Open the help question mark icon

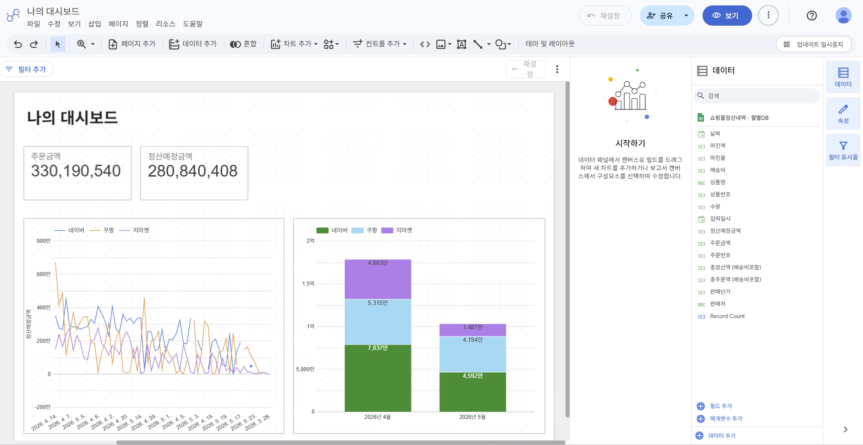[812, 16]
